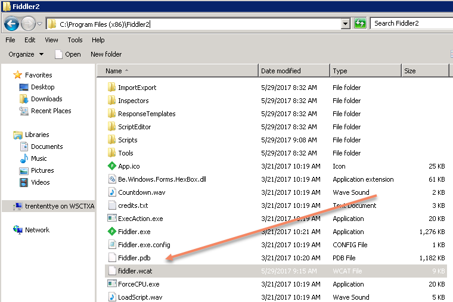This screenshot has width=453, height=302.
Task: Expand the Organize dropdown menu
Action: [x=26, y=54]
